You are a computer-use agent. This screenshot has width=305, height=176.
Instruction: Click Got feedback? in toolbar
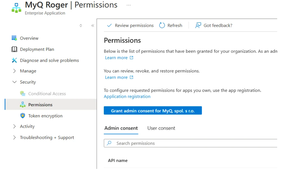(214, 25)
